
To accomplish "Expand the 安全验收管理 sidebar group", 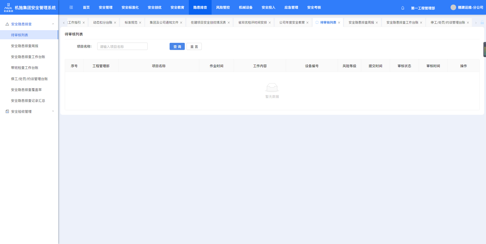I will tap(53, 111).
